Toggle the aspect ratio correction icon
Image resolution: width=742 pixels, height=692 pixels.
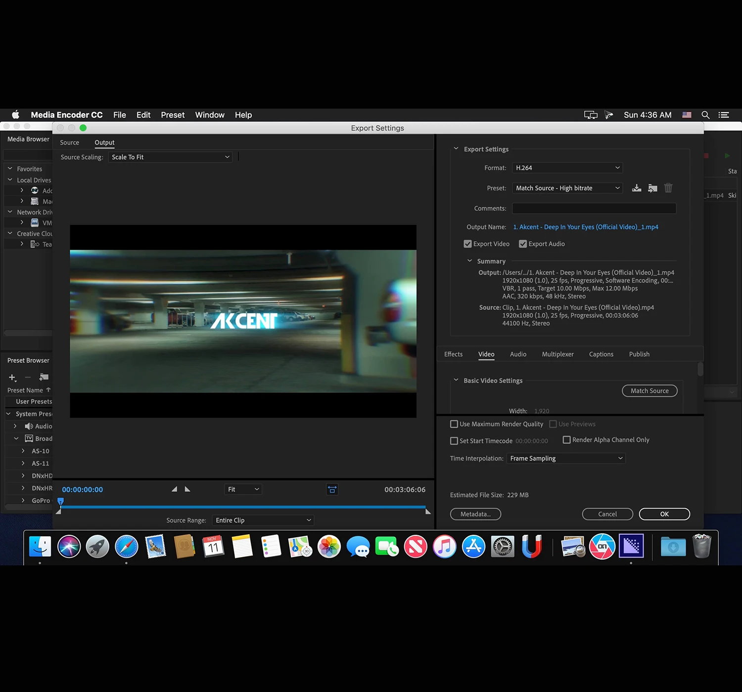pyautogui.click(x=332, y=489)
